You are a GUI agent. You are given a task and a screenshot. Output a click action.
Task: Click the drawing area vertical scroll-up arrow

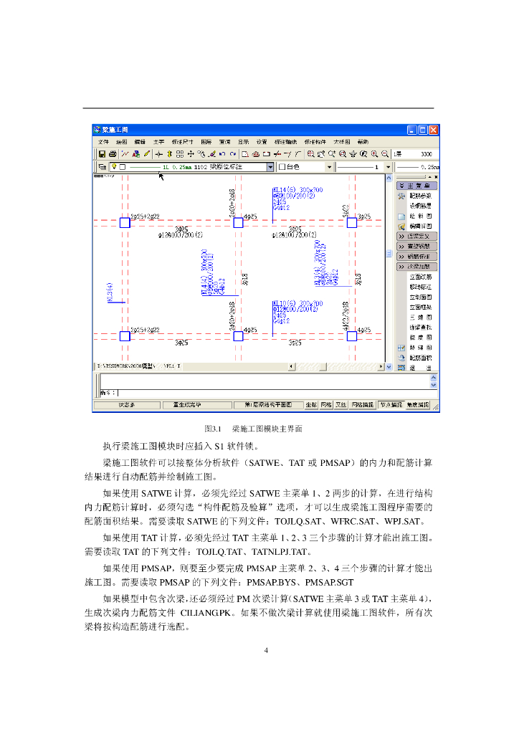(x=389, y=178)
